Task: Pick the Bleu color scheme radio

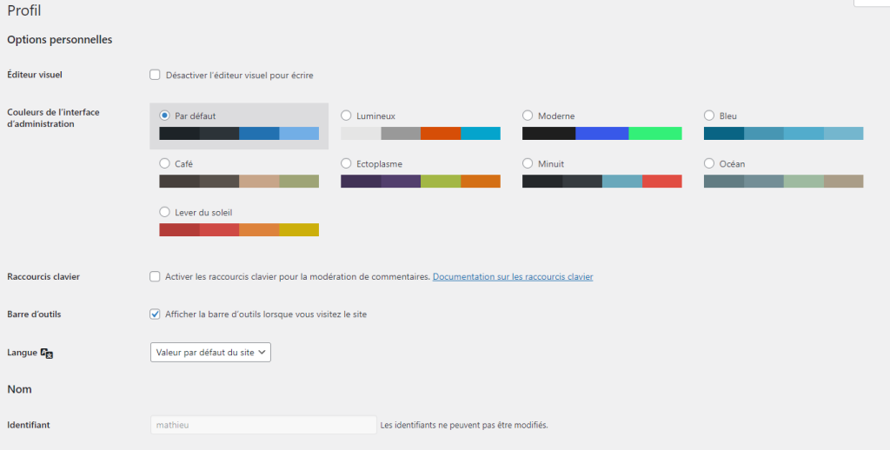Action: tap(709, 116)
